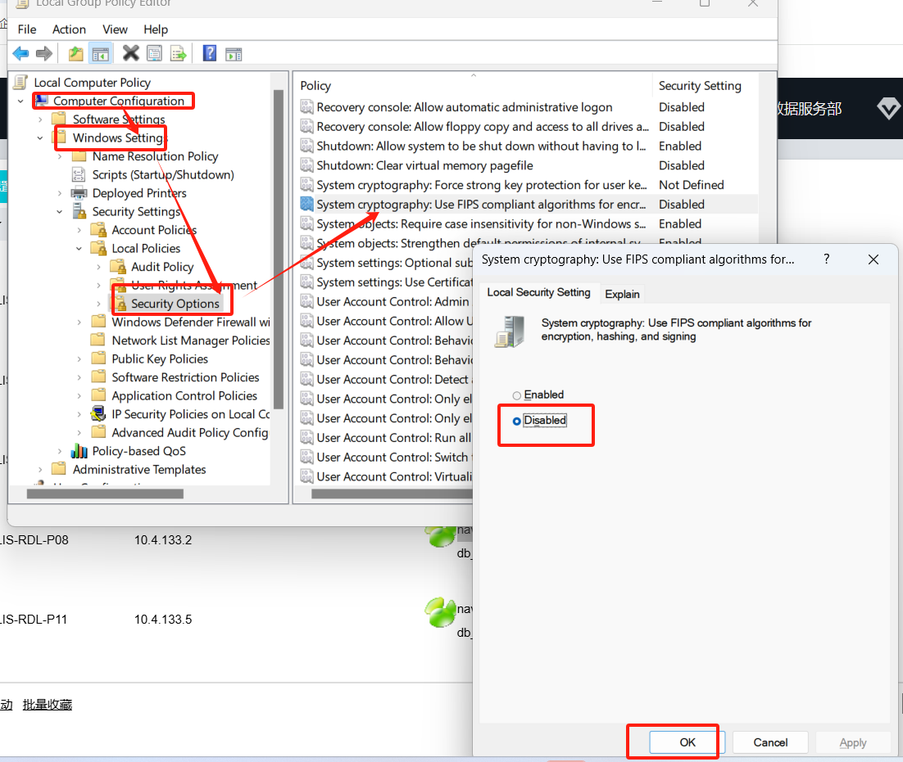Screen dimensions: 903x762
Task: Click the Export List toolbar icon
Action: (179, 54)
